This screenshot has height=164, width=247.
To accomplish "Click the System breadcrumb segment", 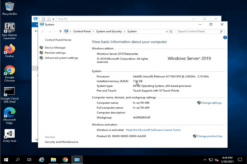I will 132,32.
